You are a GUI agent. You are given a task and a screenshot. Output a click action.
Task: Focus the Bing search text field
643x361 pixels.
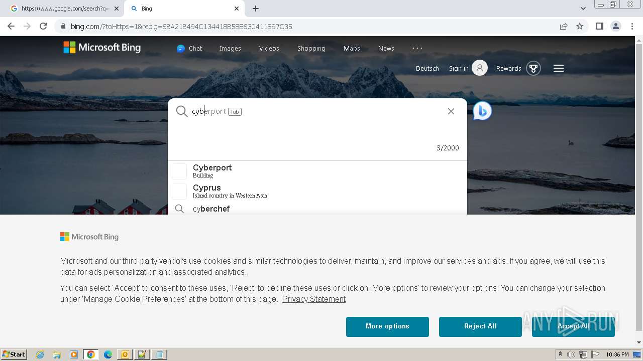point(316,111)
